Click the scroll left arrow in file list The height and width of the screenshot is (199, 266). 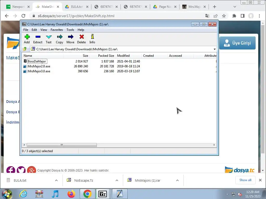coord(24,145)
